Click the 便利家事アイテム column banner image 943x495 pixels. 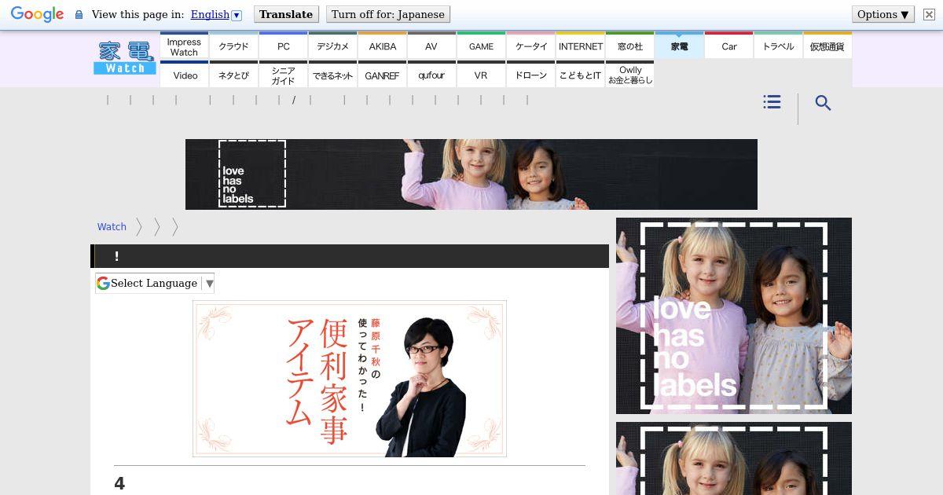pos(350,379)
